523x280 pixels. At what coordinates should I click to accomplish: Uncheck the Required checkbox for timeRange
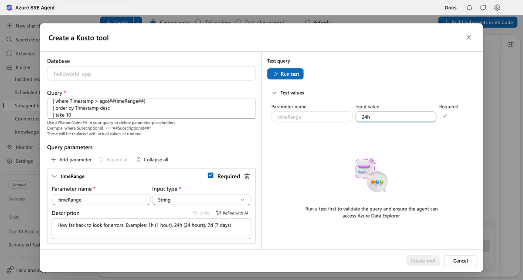[x=211, y=176]
